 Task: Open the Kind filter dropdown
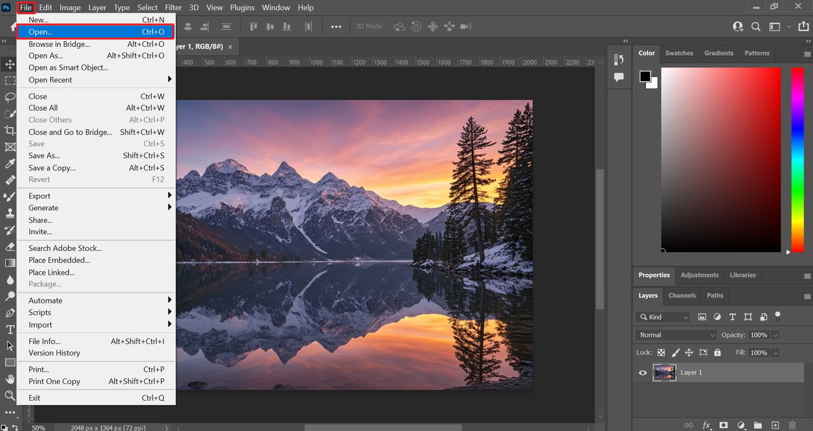click(x=663, y=317)
